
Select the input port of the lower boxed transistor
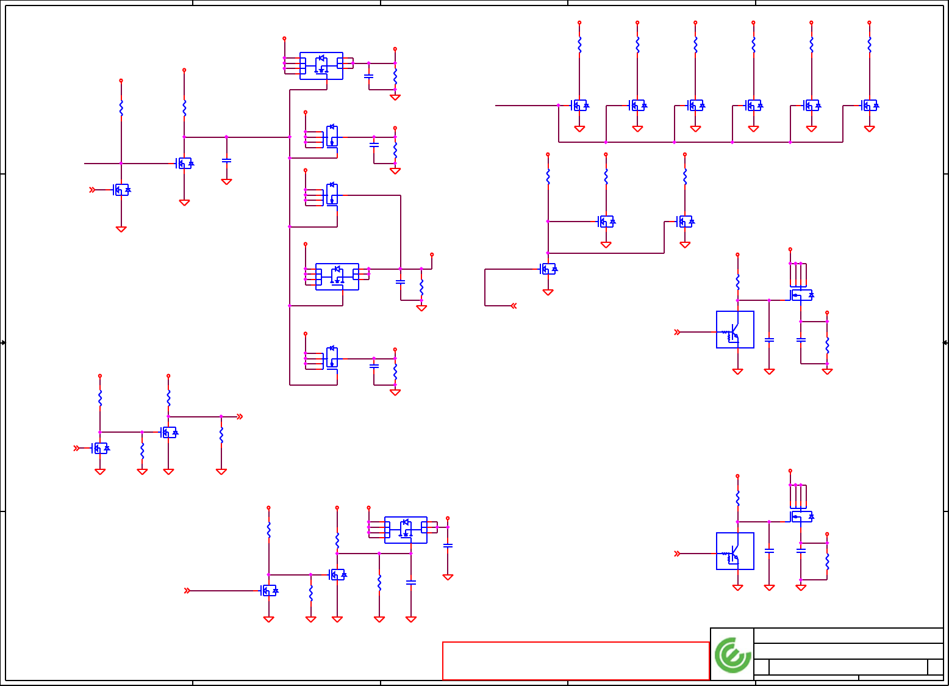click(677, 554)
